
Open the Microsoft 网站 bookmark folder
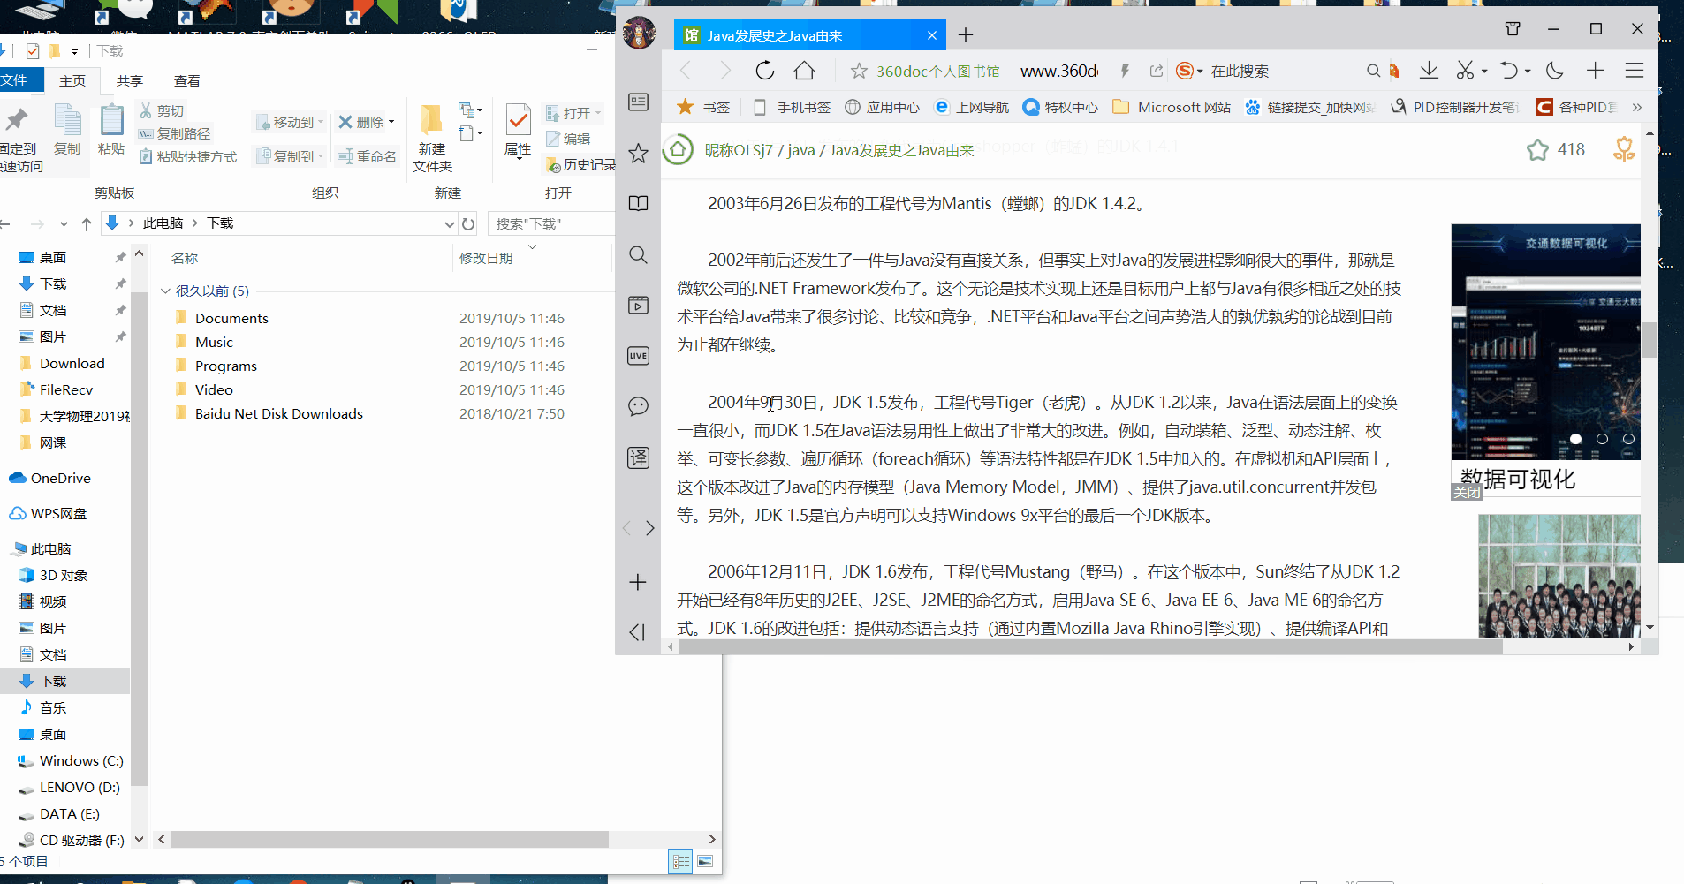coord(1172,107)
